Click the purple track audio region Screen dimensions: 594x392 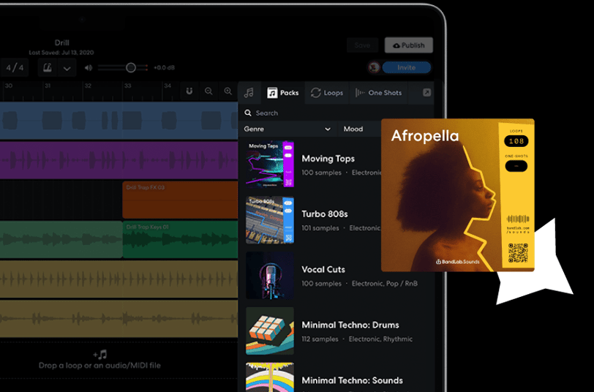(x=119, y=160)
